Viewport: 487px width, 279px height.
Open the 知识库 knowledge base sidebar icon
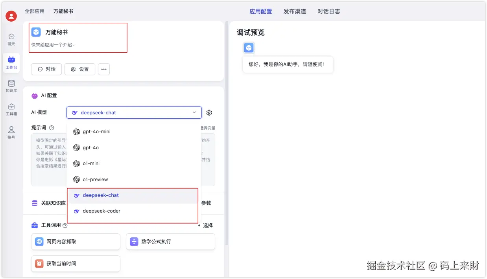pyautogui.click(x=11, y=86)
